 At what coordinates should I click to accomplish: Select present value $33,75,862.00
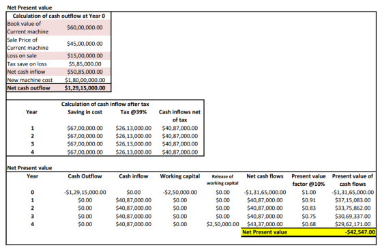353,208
